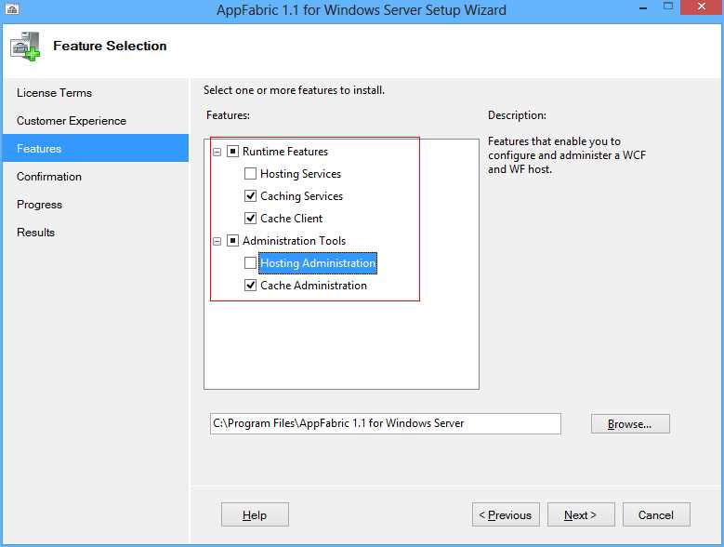Enable the Hosting Services checkbox
Image resolution: width=724 pixels, height=547 pixels.
[250, 173]
